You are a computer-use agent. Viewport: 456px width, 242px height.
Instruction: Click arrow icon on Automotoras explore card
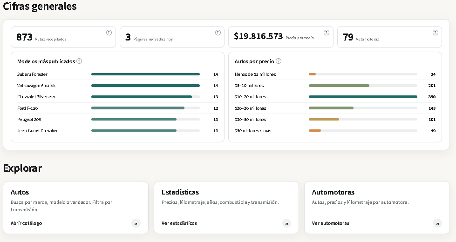(437, 223)
